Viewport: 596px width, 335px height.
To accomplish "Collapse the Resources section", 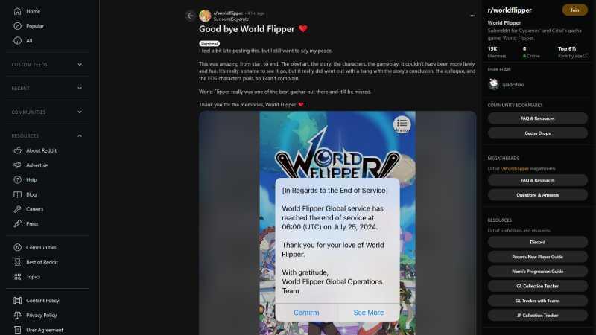I will click(48, 135).
